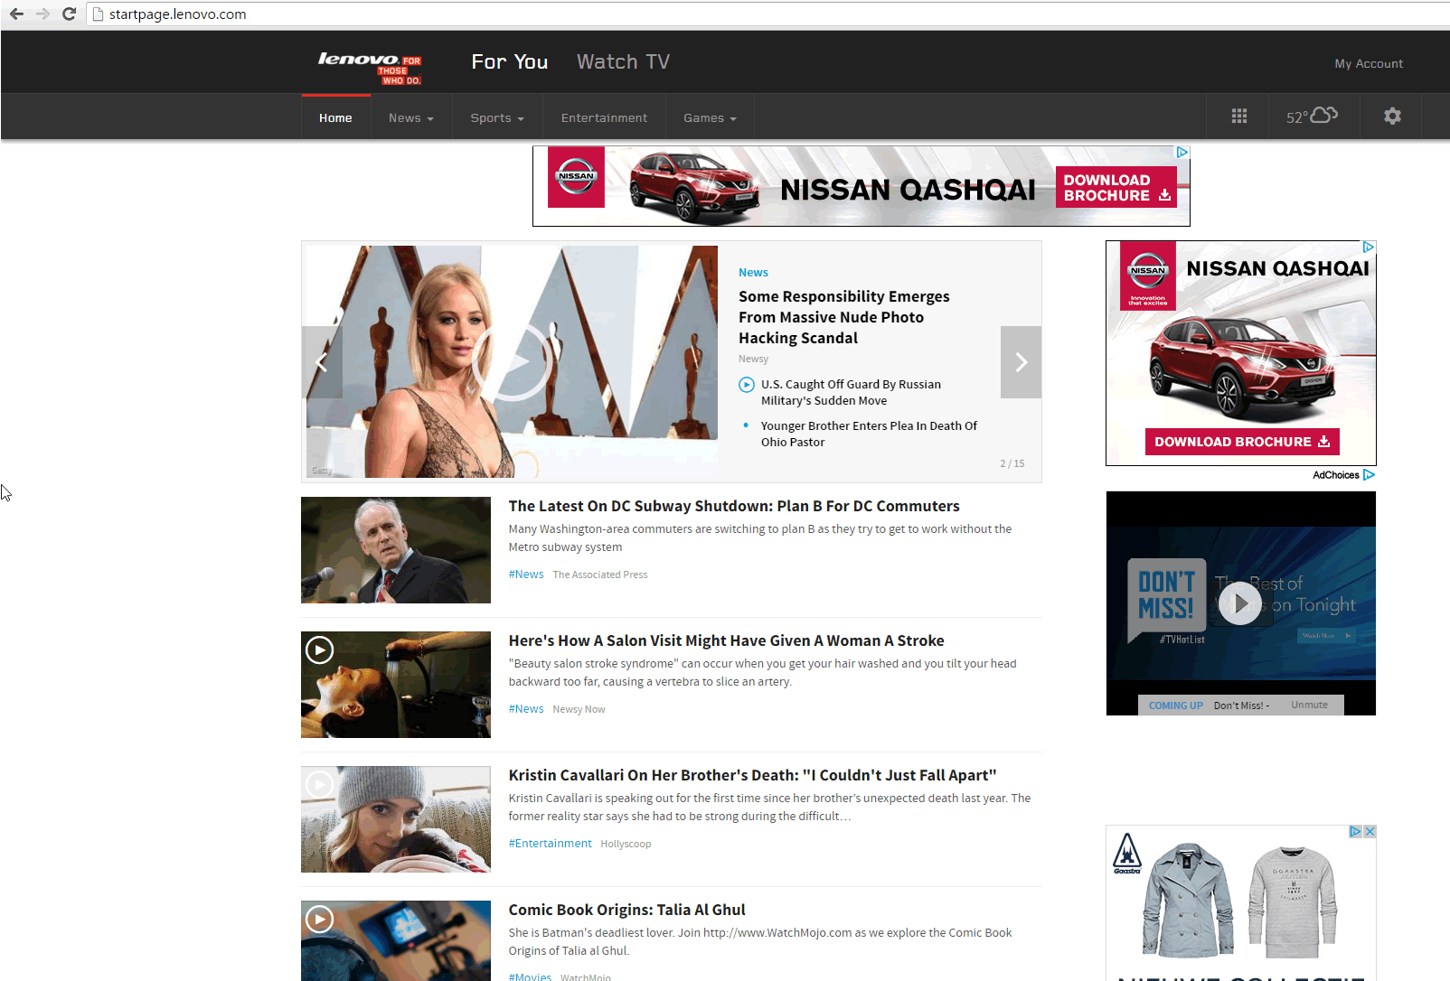This screenshot has width=1450, height=981.
Task: Click the weather cloud icon
Action: pyautogui.click(x=1324, y=115)
